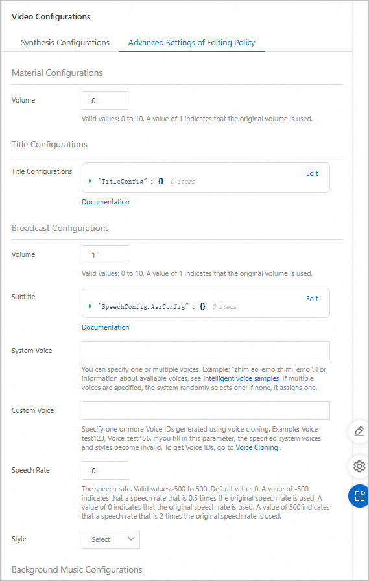The width and height of the screenshot is (369, 581).
Task: Go to the Voice Cloning link
Action: click(257, 447)
